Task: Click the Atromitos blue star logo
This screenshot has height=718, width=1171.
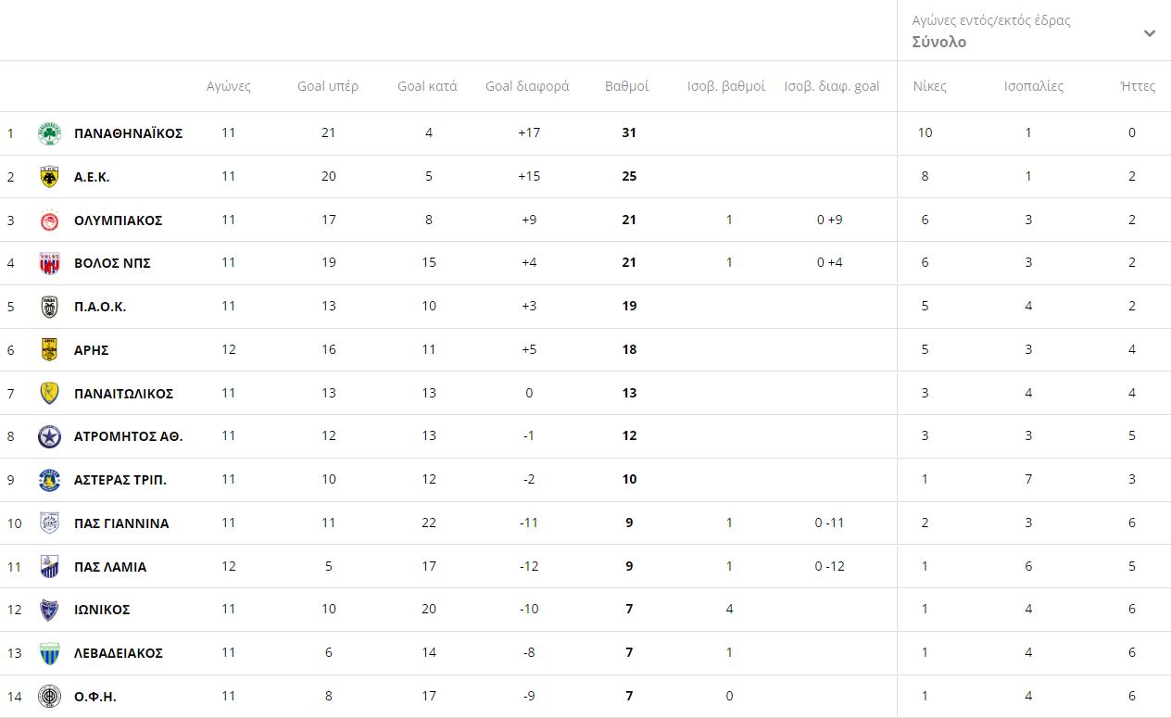Action: (49, 436)
